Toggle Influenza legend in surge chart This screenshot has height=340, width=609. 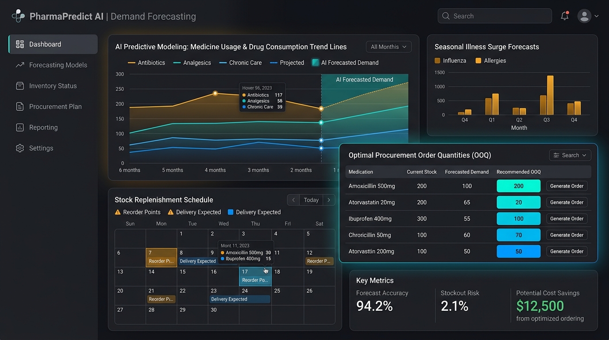451,61
